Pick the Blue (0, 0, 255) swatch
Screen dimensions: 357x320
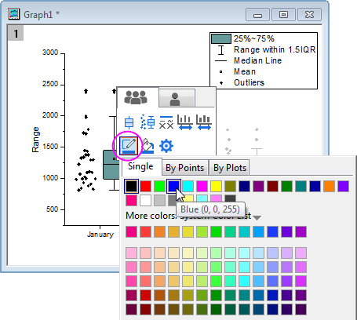point(173,186)
